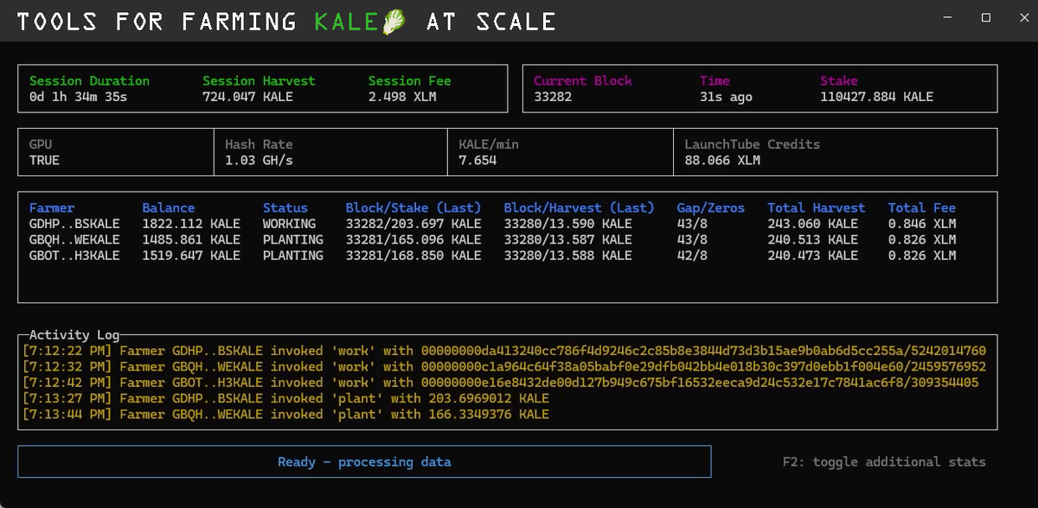Click the GPU value TRUE

pyautogui.click(x=44, y=161)
